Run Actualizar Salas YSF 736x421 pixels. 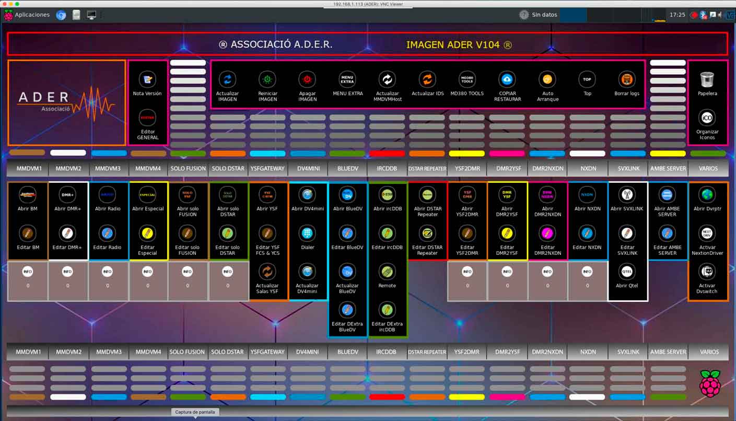click(x=267, y=272)
